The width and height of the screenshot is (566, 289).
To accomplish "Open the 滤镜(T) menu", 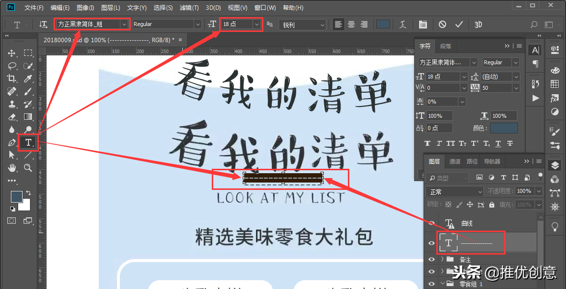I will 189,7.
